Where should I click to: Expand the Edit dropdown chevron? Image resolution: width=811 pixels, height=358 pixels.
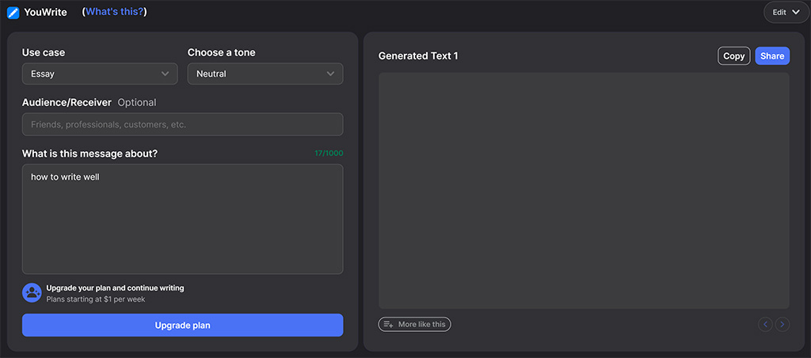click(796, 13)
